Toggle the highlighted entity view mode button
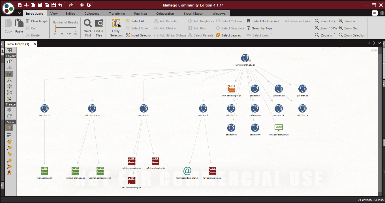 coord(9,128)
